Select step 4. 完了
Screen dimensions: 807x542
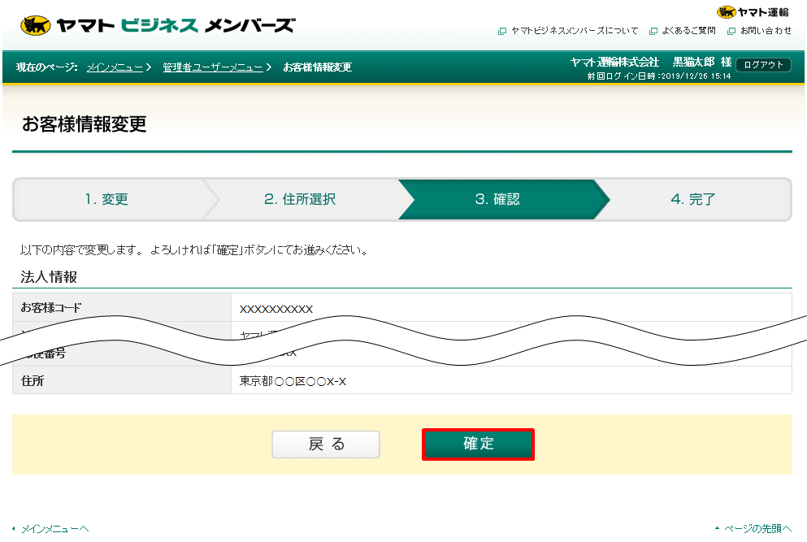(693, 200)
